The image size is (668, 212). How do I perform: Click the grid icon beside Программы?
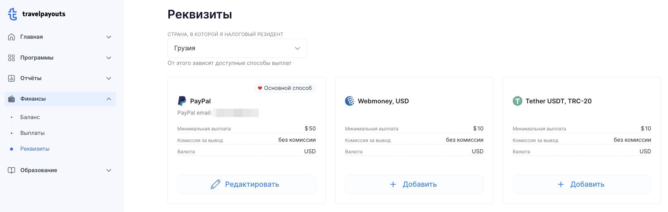pyautogui.click(x=11, y=58)
